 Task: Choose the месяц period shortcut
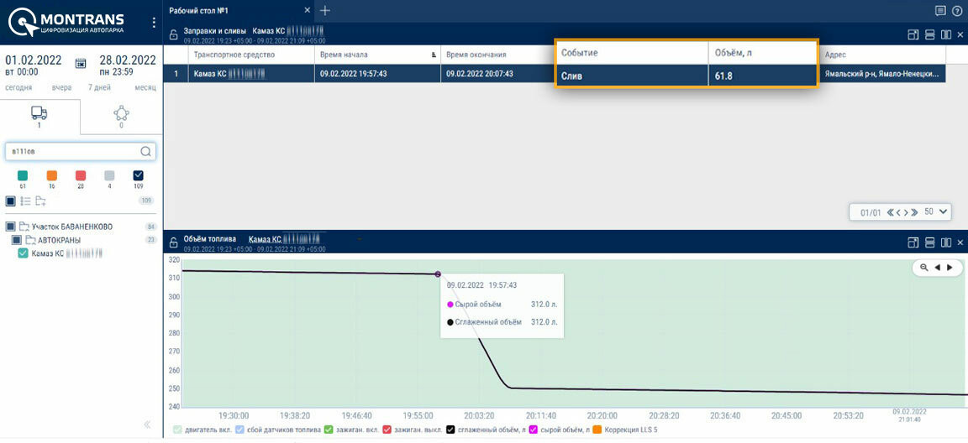[x=145, y=87]
